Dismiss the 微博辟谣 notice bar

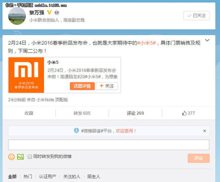204,131
